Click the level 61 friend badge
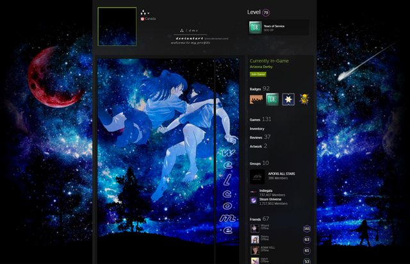Screen dimensions: 410x264 (x=307, y=251)
